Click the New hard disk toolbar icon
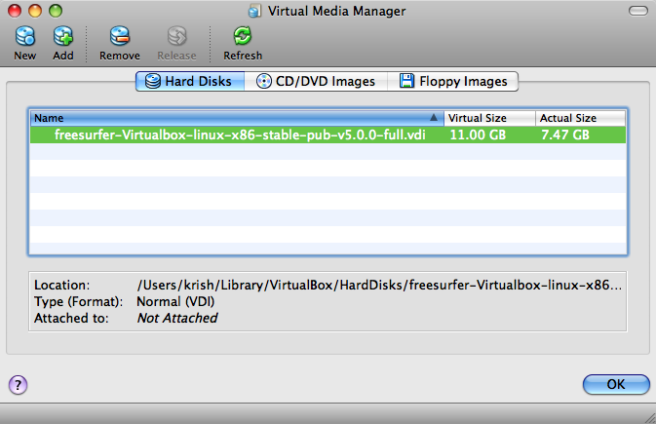The width and height of the screenshot is (656, 424). click(25, 37)
